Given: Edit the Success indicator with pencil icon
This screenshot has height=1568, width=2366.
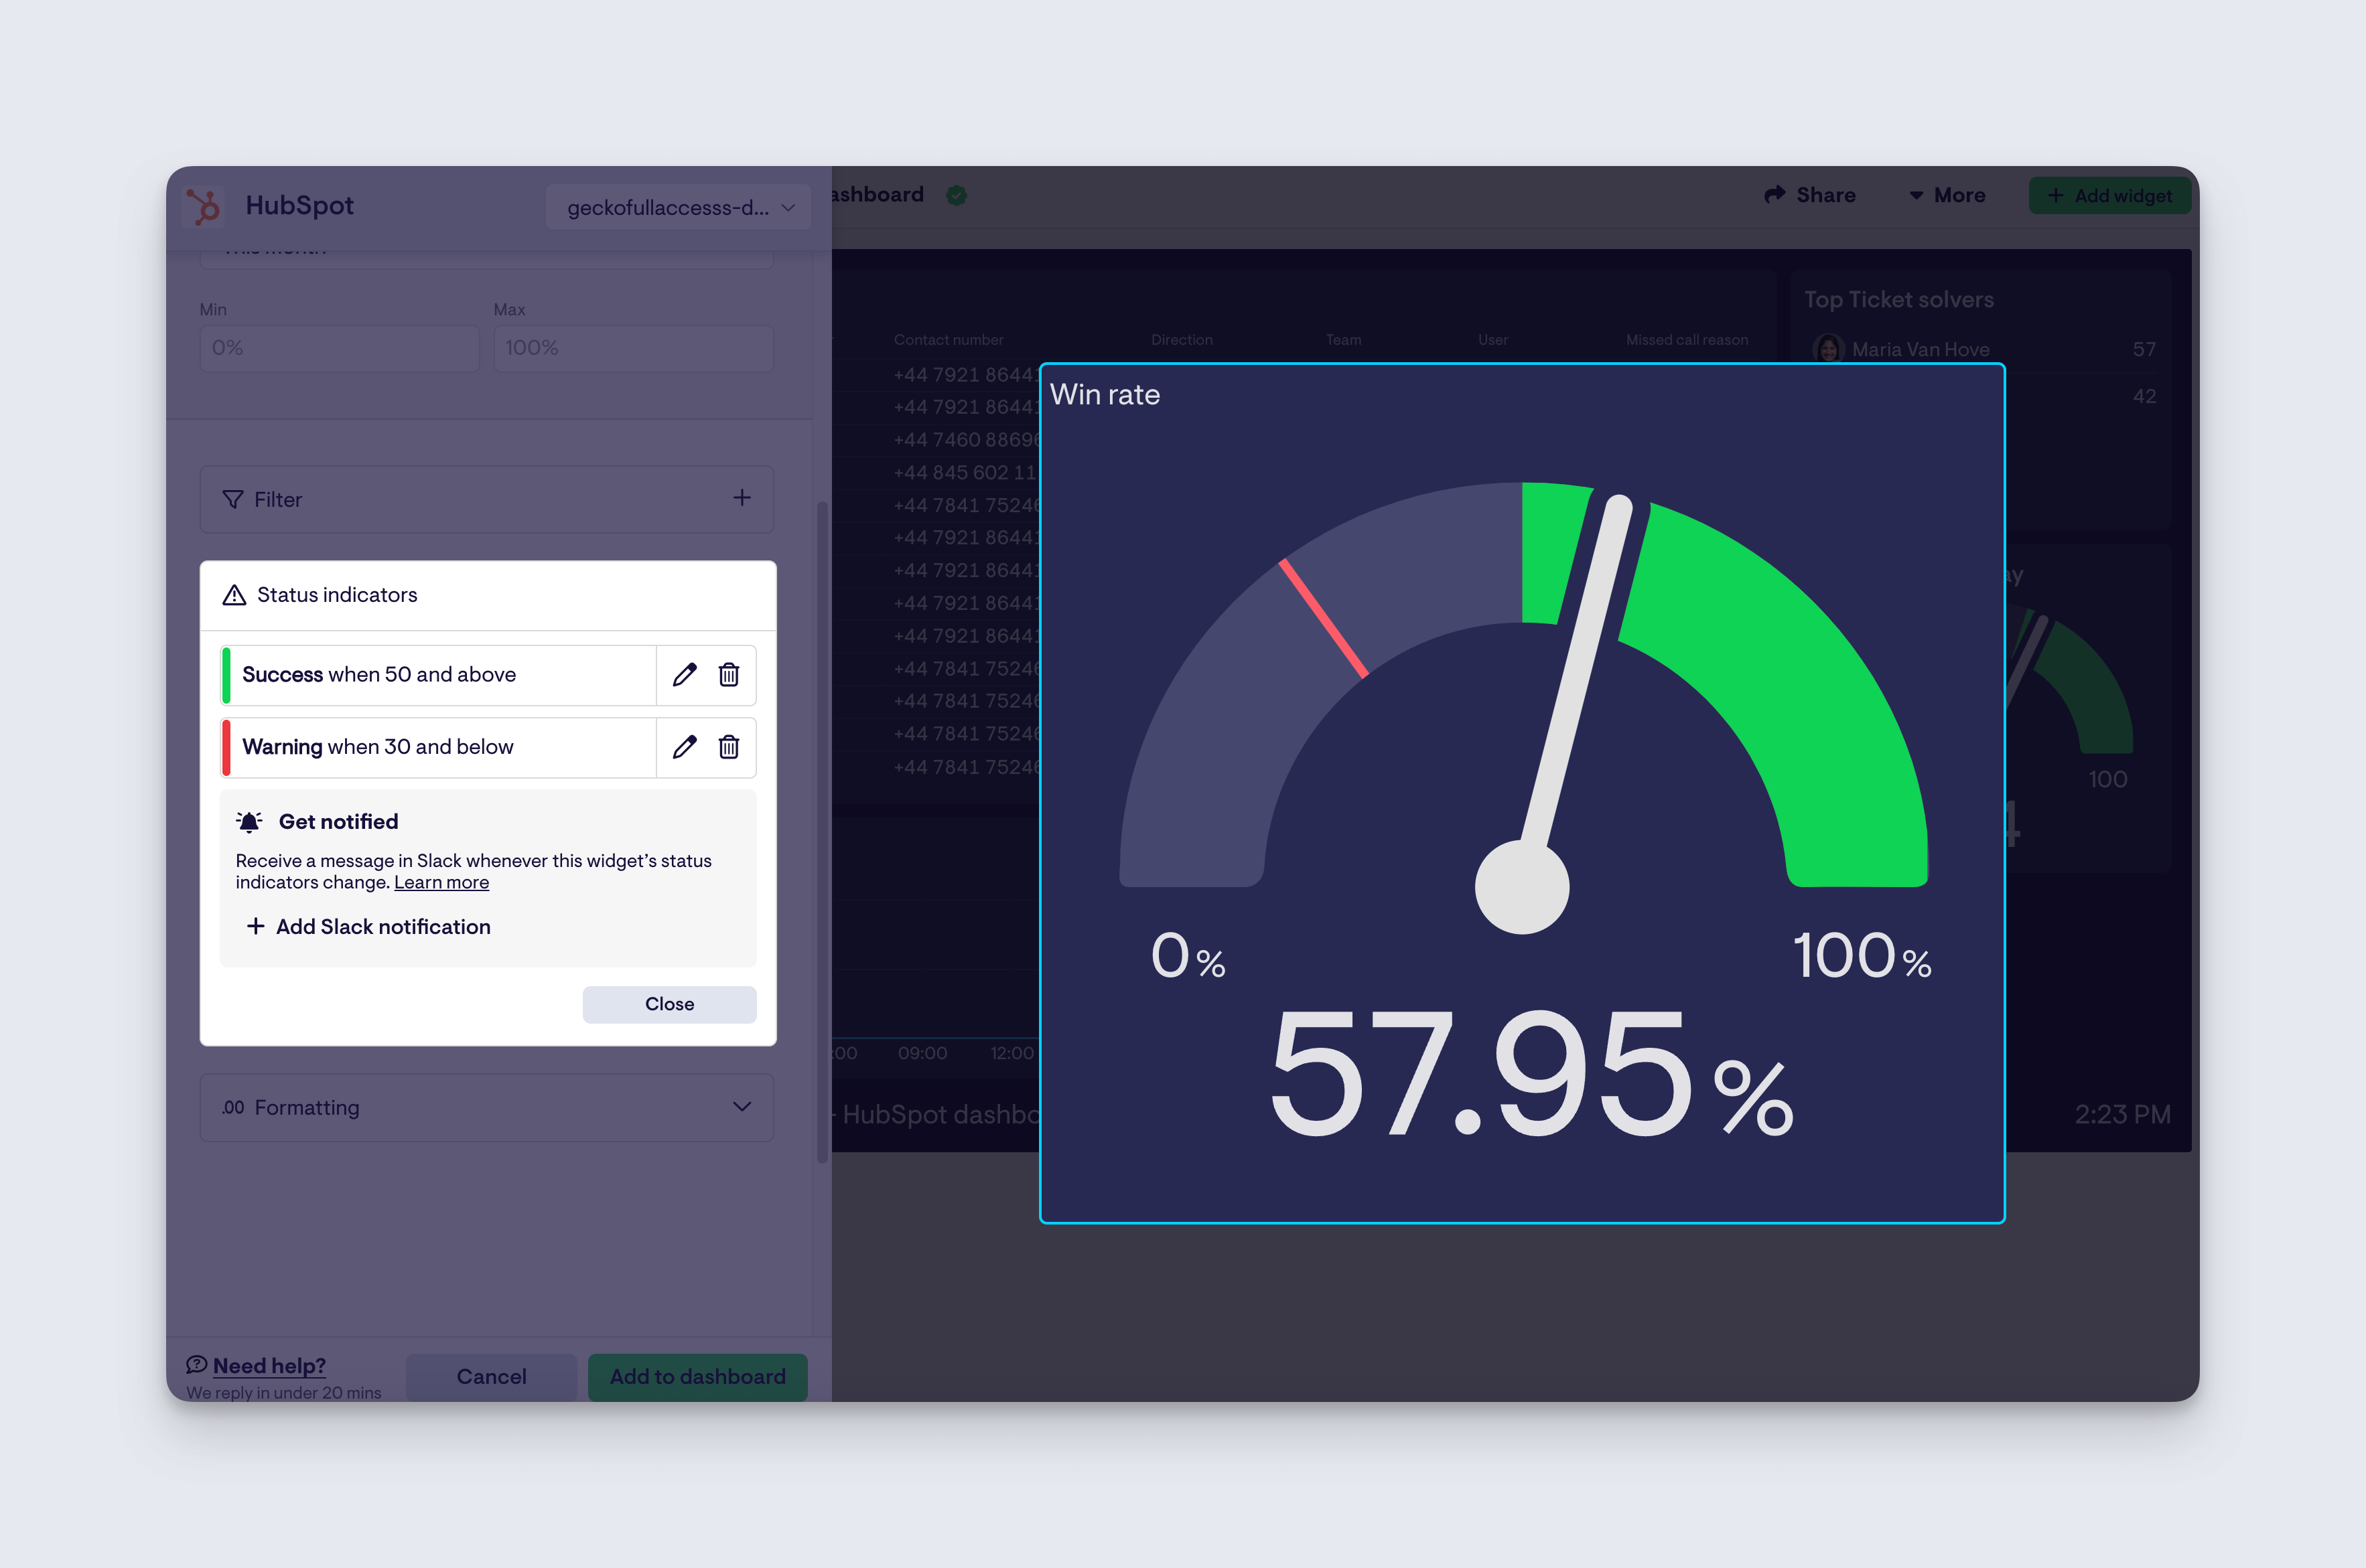Looking at the screenshot, I should click(x=685, y=675).
